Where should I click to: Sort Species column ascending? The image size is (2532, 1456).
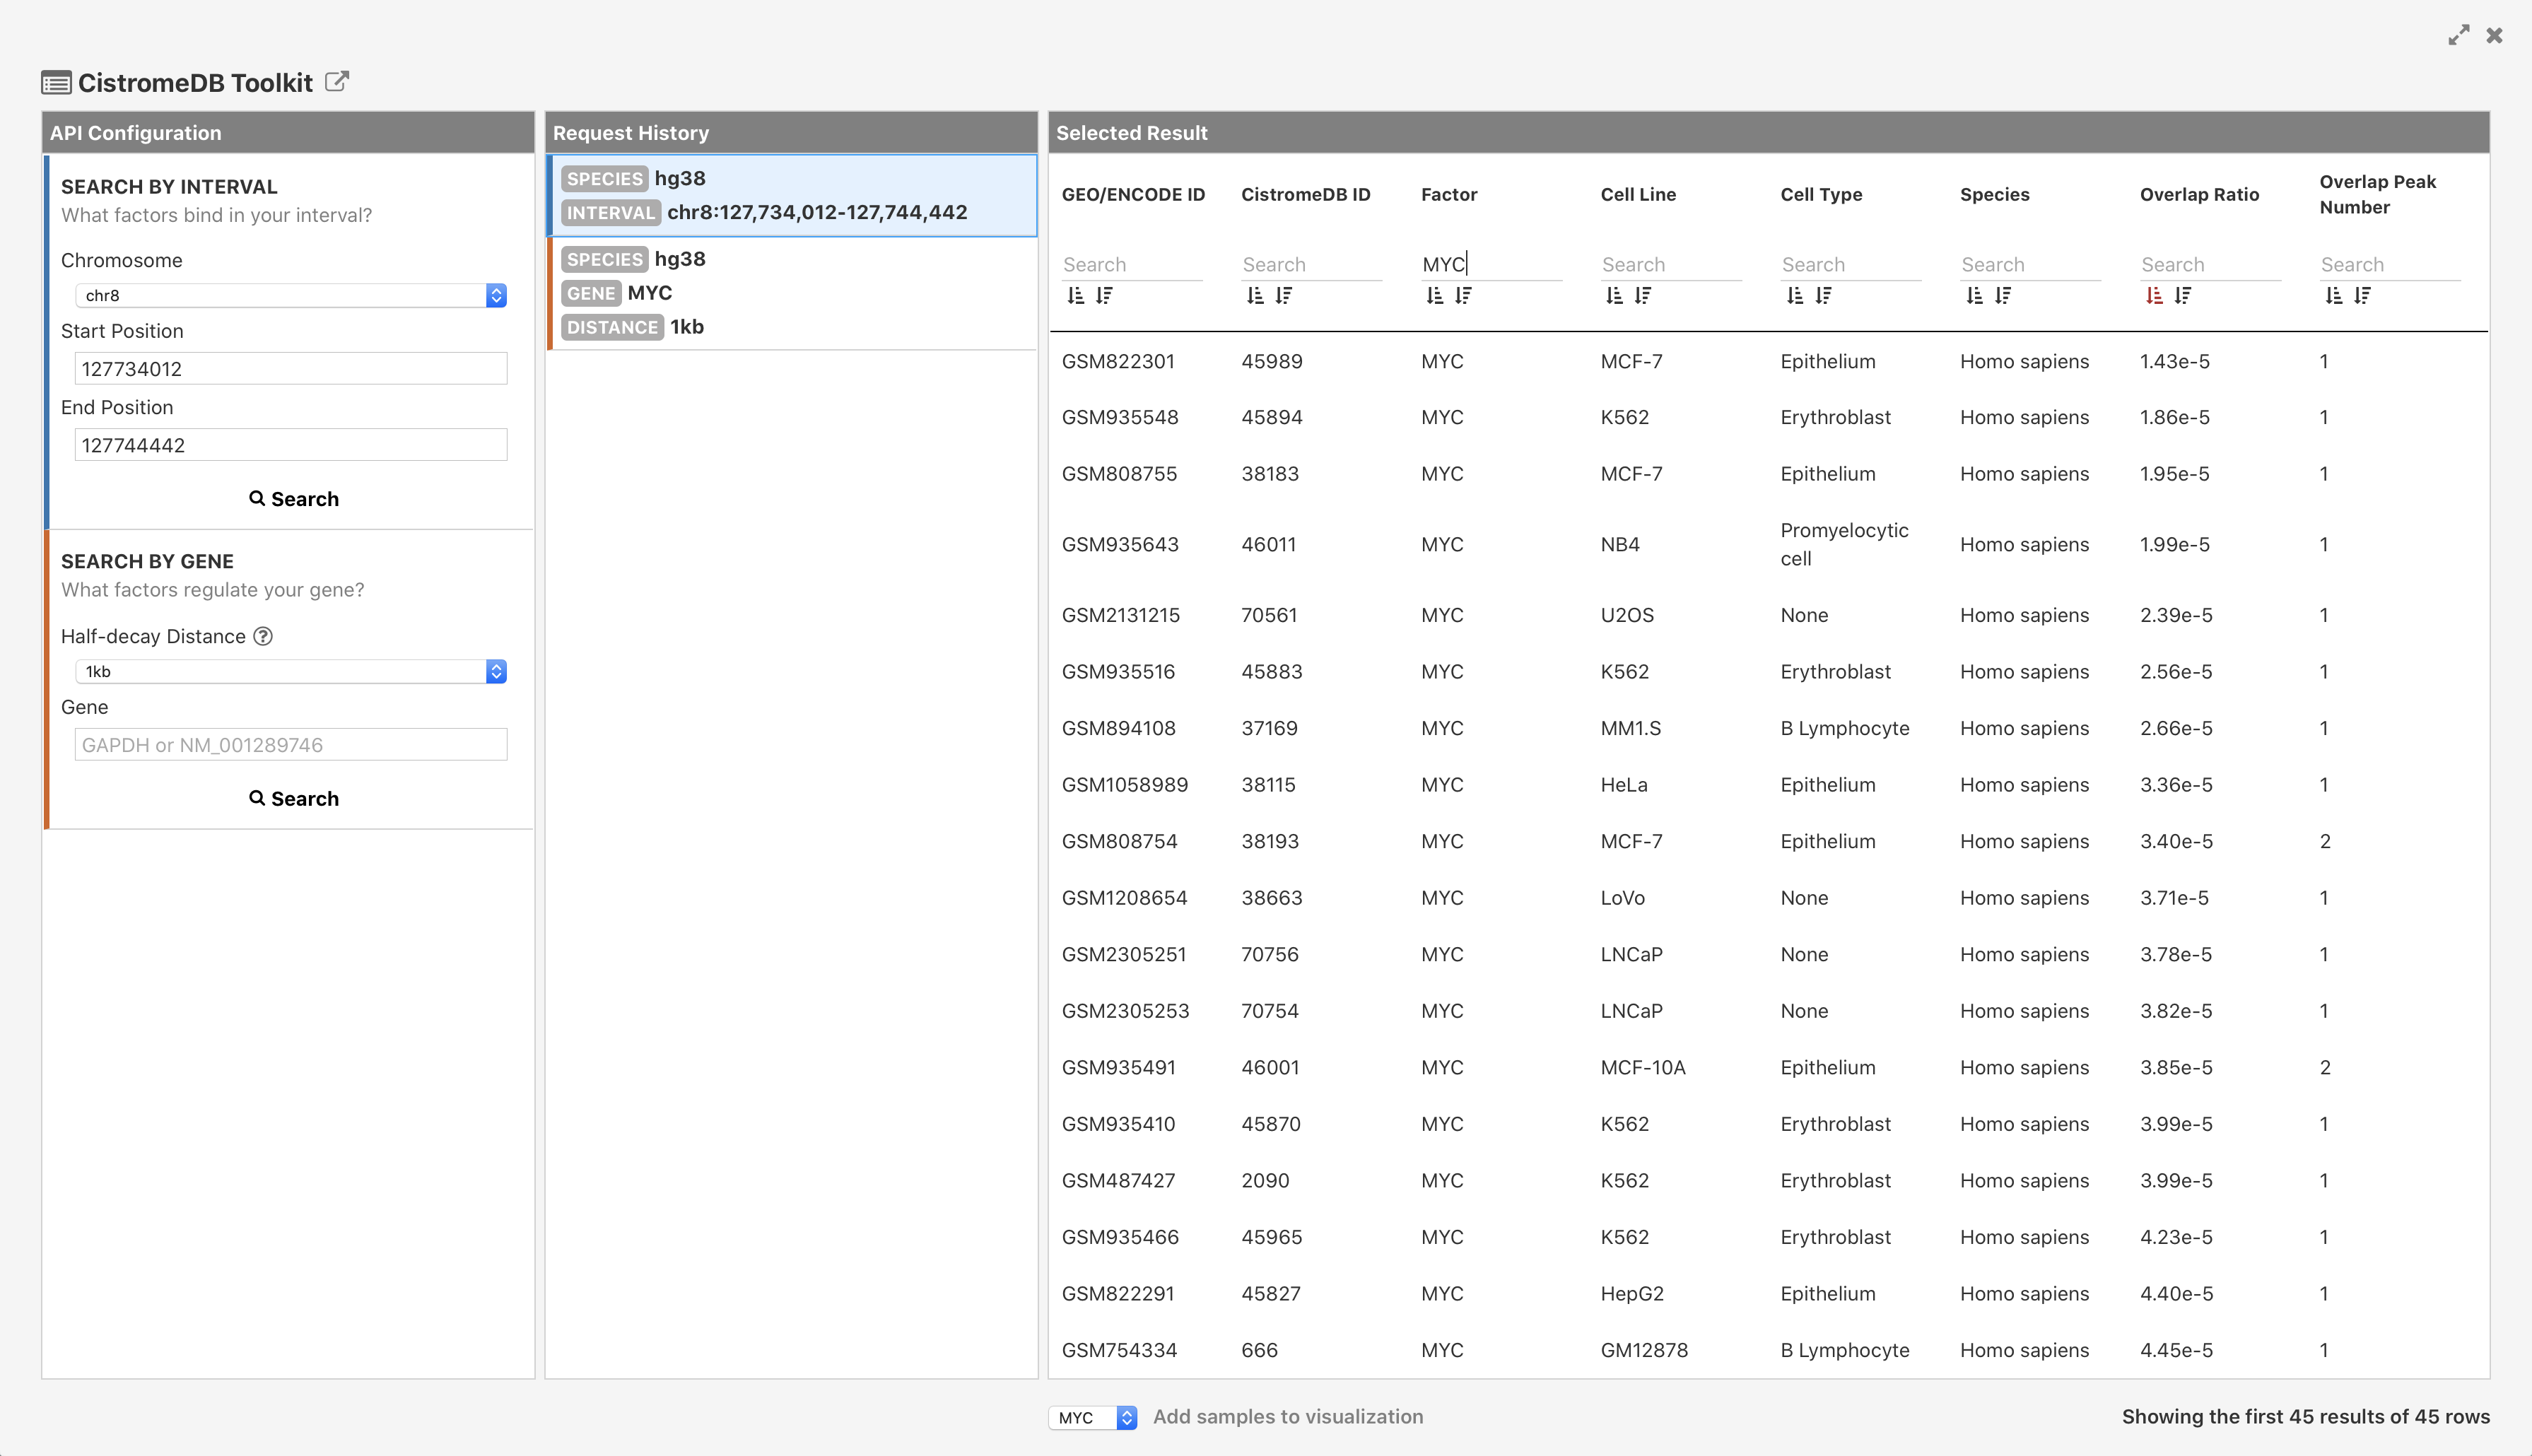1974,296
